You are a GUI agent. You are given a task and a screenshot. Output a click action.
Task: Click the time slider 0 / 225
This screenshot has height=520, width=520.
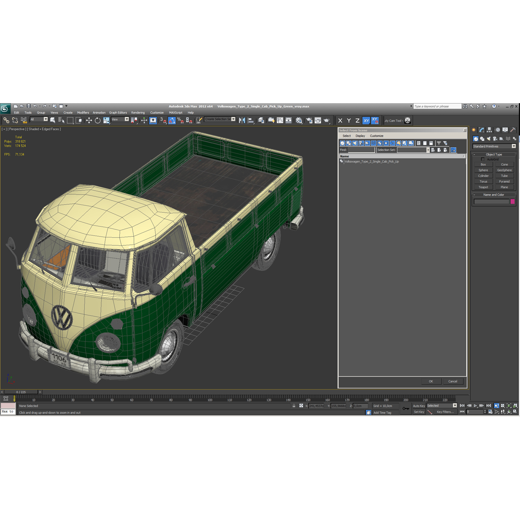tap(21, 392)
